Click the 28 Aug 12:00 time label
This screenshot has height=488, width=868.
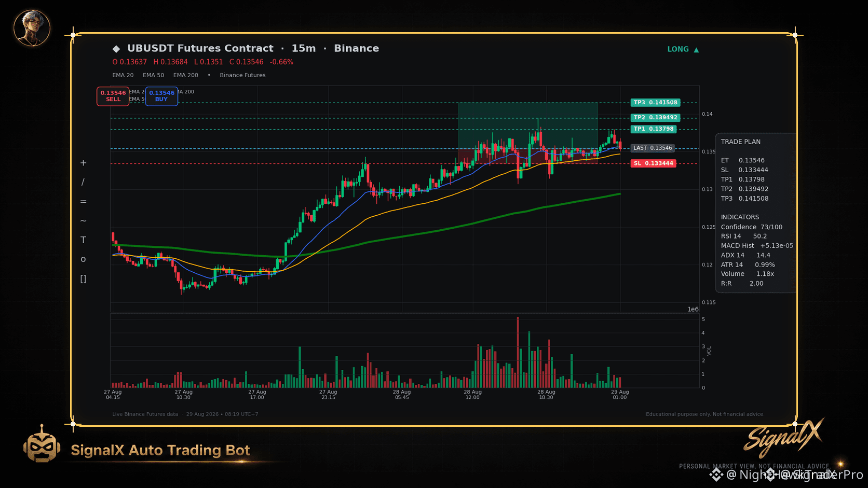coord(472,395)
